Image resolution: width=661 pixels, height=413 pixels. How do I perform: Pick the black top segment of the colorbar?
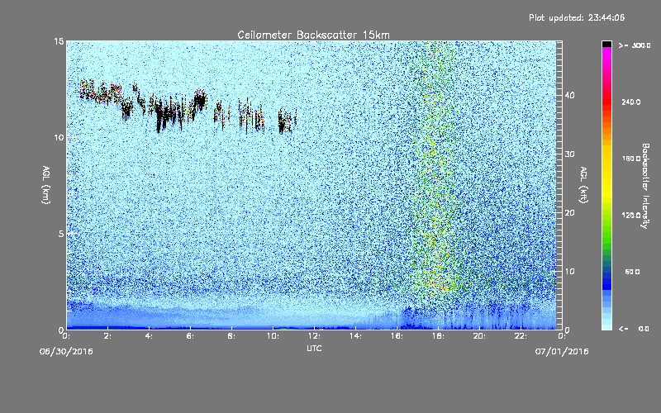606,44
